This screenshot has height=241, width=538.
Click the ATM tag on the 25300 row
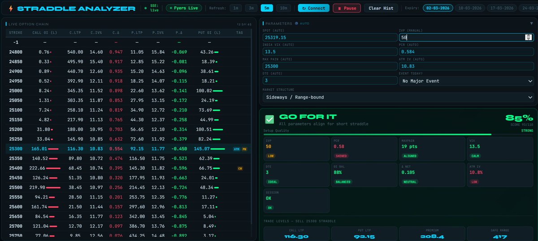(236, 149)
